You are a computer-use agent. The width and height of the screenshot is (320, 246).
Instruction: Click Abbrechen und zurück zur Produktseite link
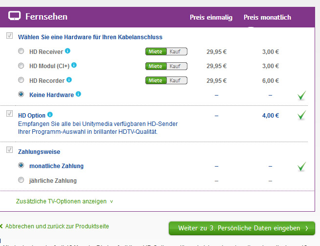point(57,226)
